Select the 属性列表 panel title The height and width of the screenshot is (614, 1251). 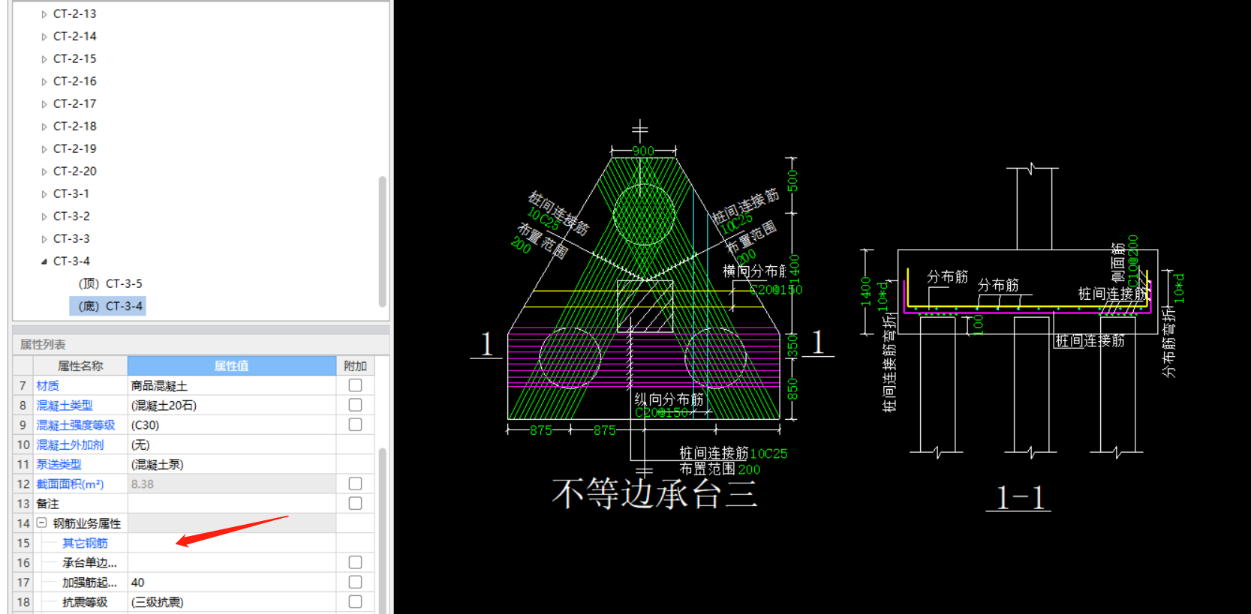pyautogui.click(x=43, y=344)
